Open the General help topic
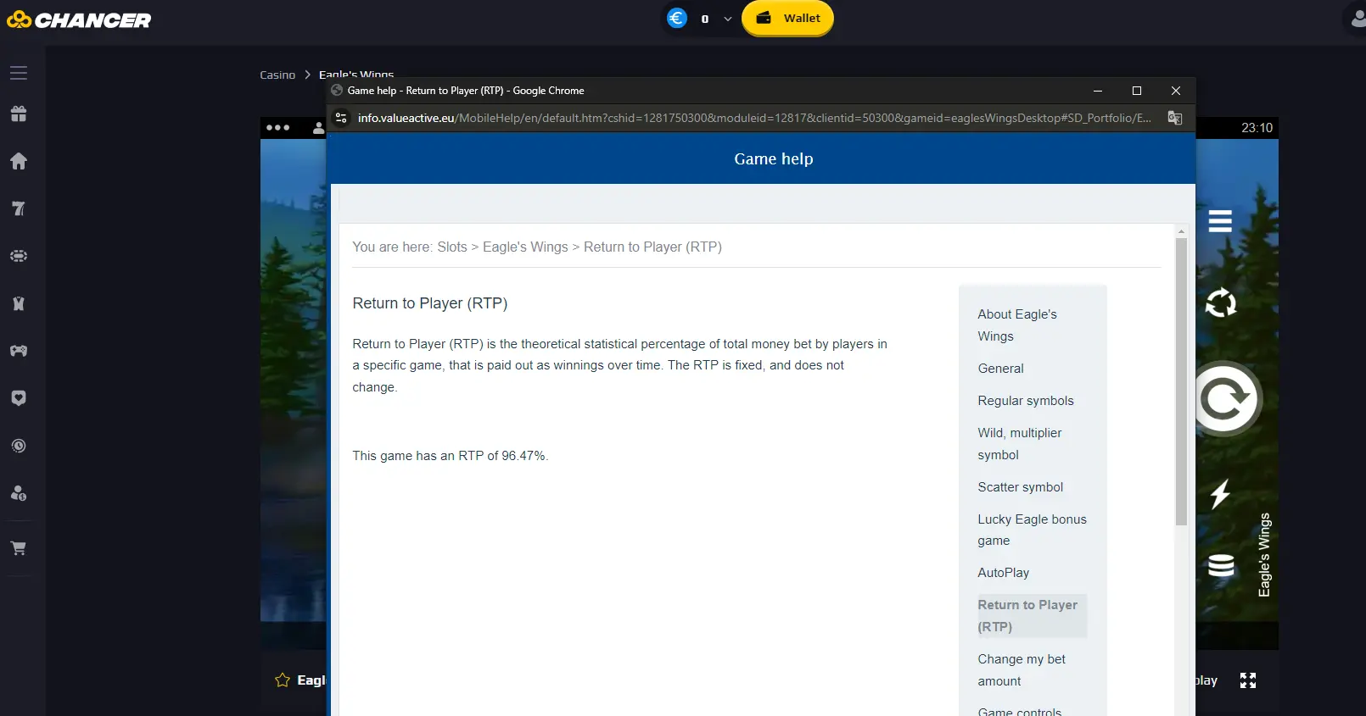The width and height of the screenshot is (1366, 716). (1000, 369)
